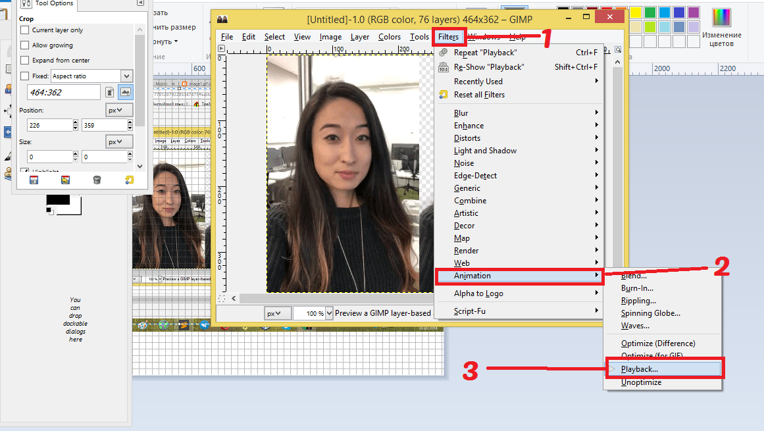Toggle zoom image when window size changes

618,49
